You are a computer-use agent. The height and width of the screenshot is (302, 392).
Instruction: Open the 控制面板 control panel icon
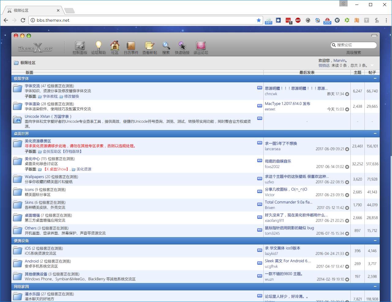coord(80,48)
